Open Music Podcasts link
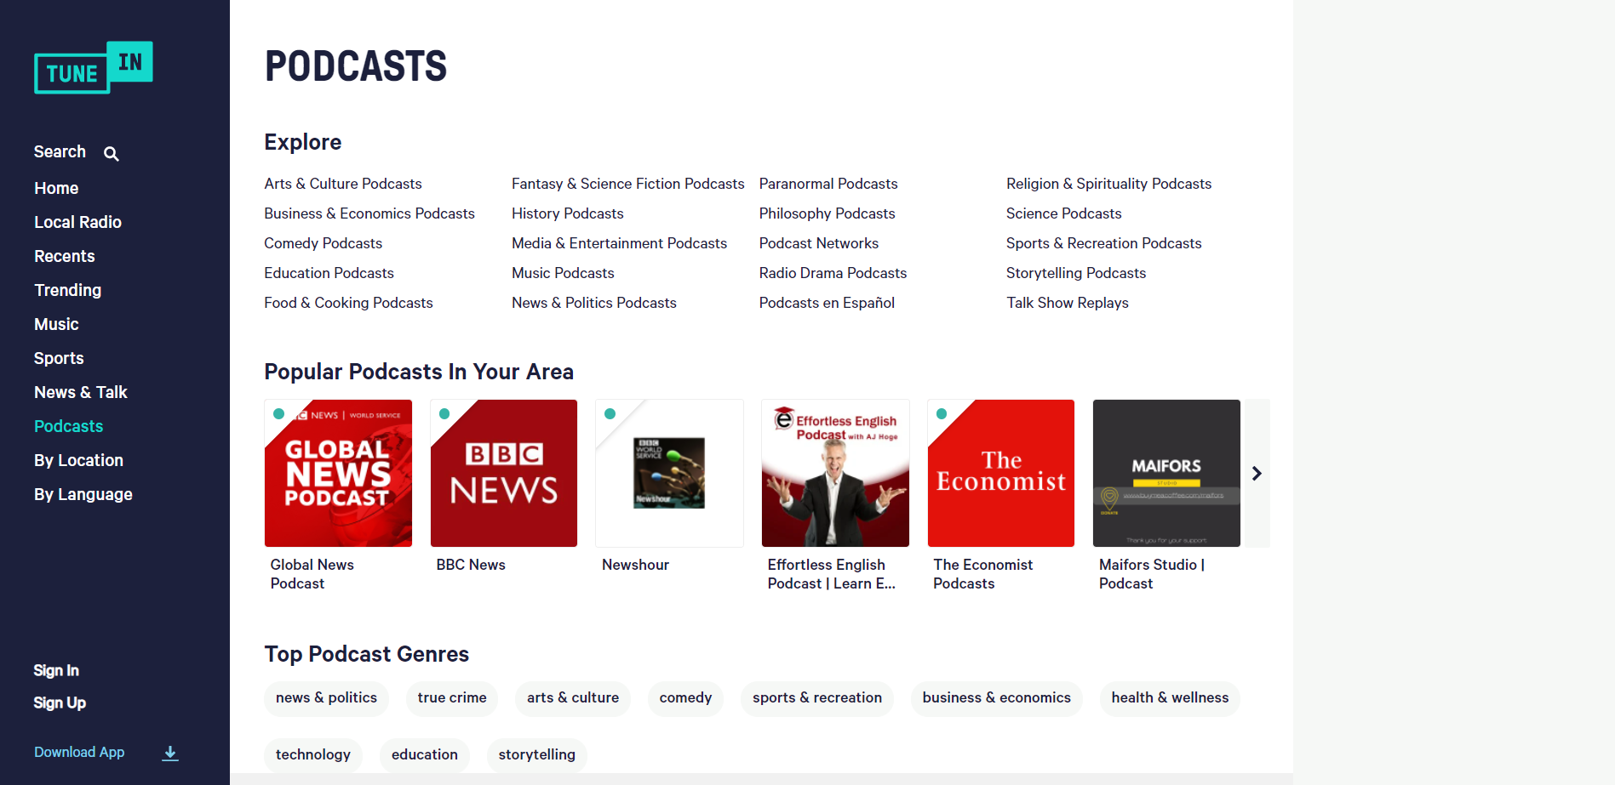 563,273
